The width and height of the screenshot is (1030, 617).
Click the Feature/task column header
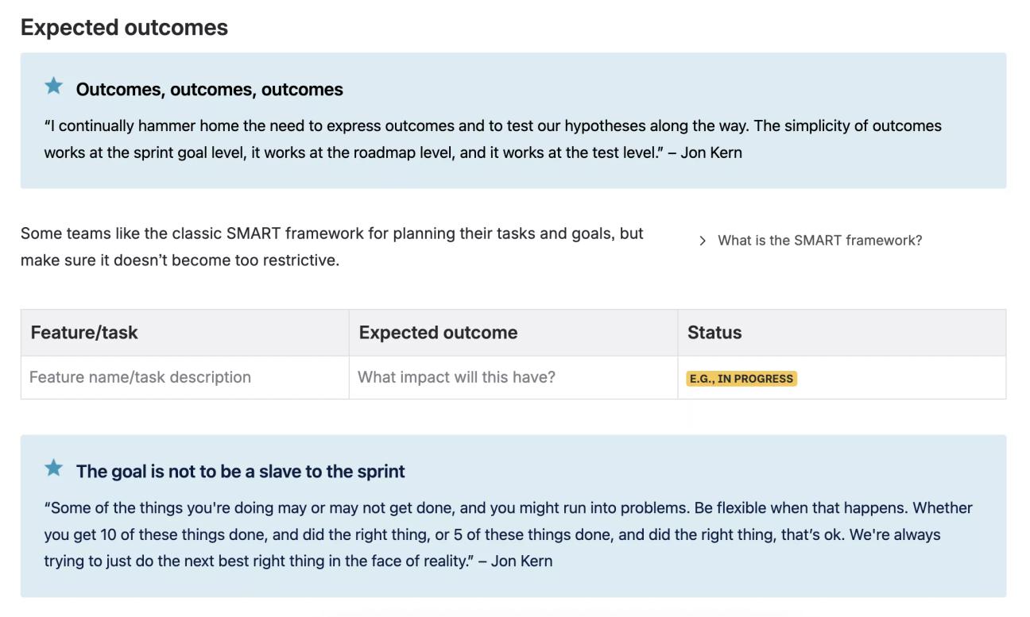pyautogui.click(x=83, y=332)
